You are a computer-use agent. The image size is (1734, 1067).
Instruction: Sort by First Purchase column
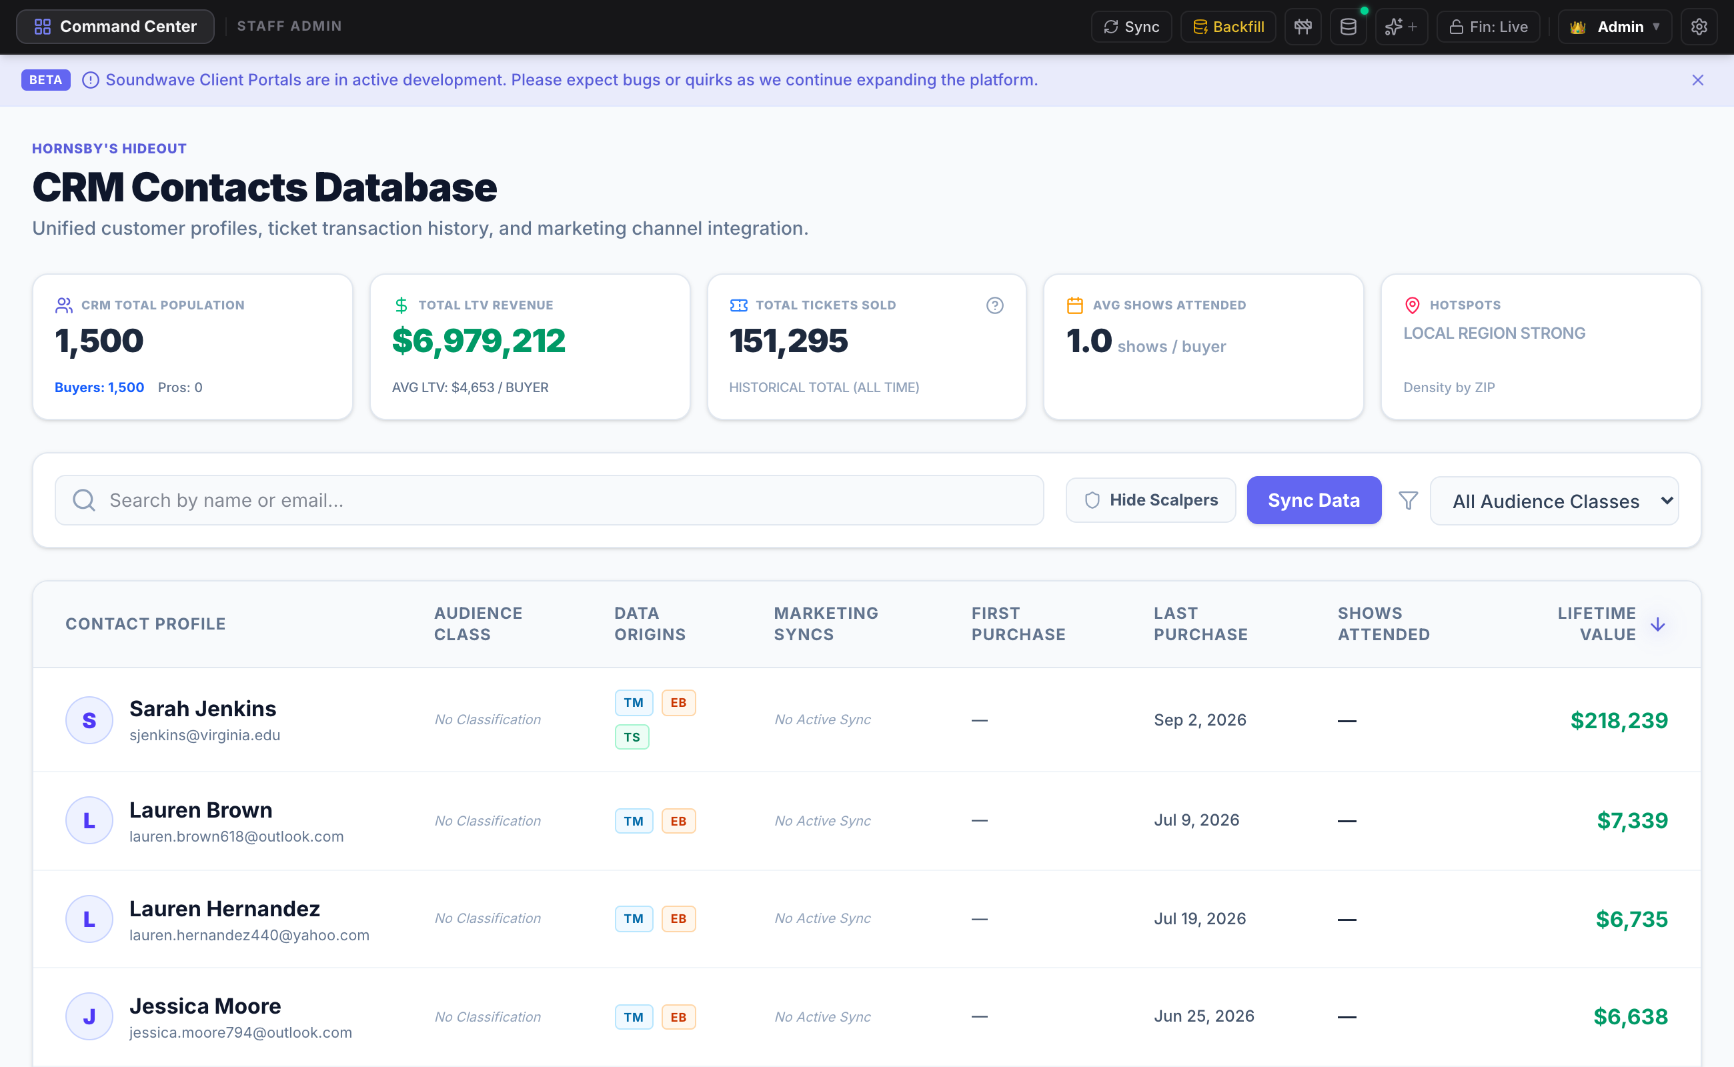(x=1018, y=624)
